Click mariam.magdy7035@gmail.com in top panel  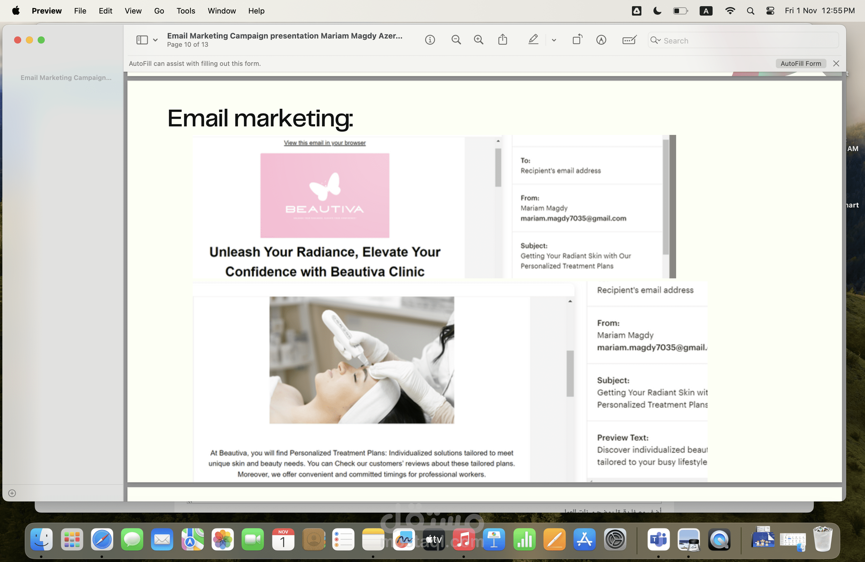click(x=573, y=218)
